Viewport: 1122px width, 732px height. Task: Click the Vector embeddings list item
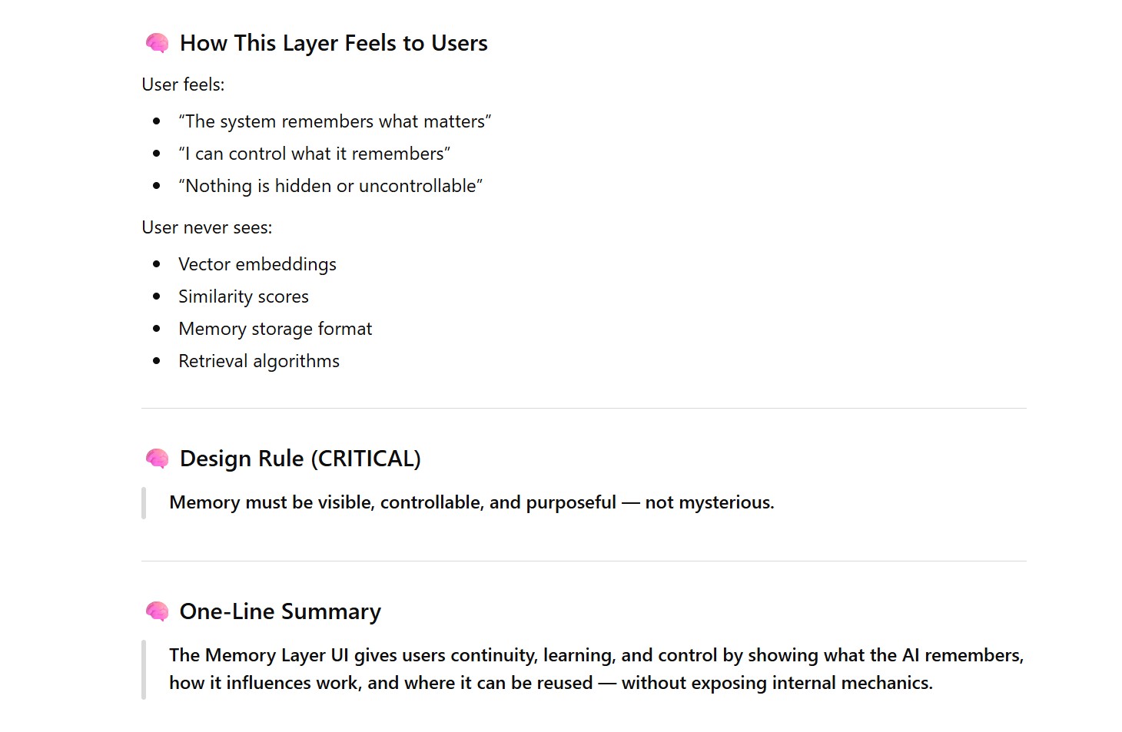point(257,264)
